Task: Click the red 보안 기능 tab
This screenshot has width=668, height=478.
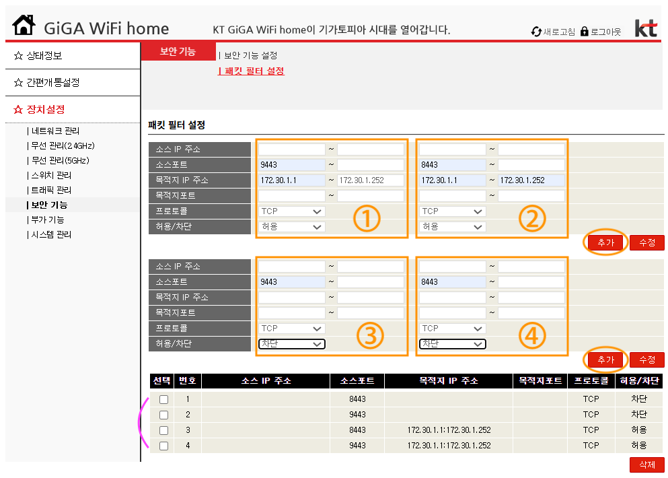Action: [178, 52]
